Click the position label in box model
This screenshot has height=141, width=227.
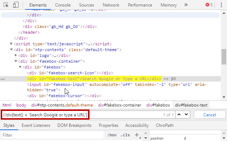tap(157, 138)
